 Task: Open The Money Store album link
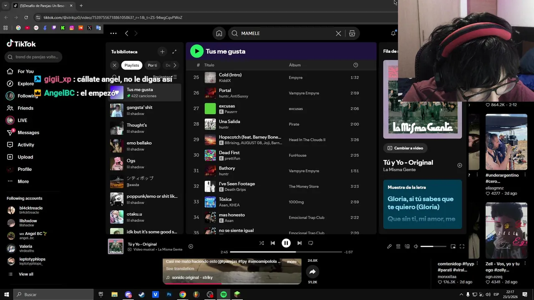304,186
